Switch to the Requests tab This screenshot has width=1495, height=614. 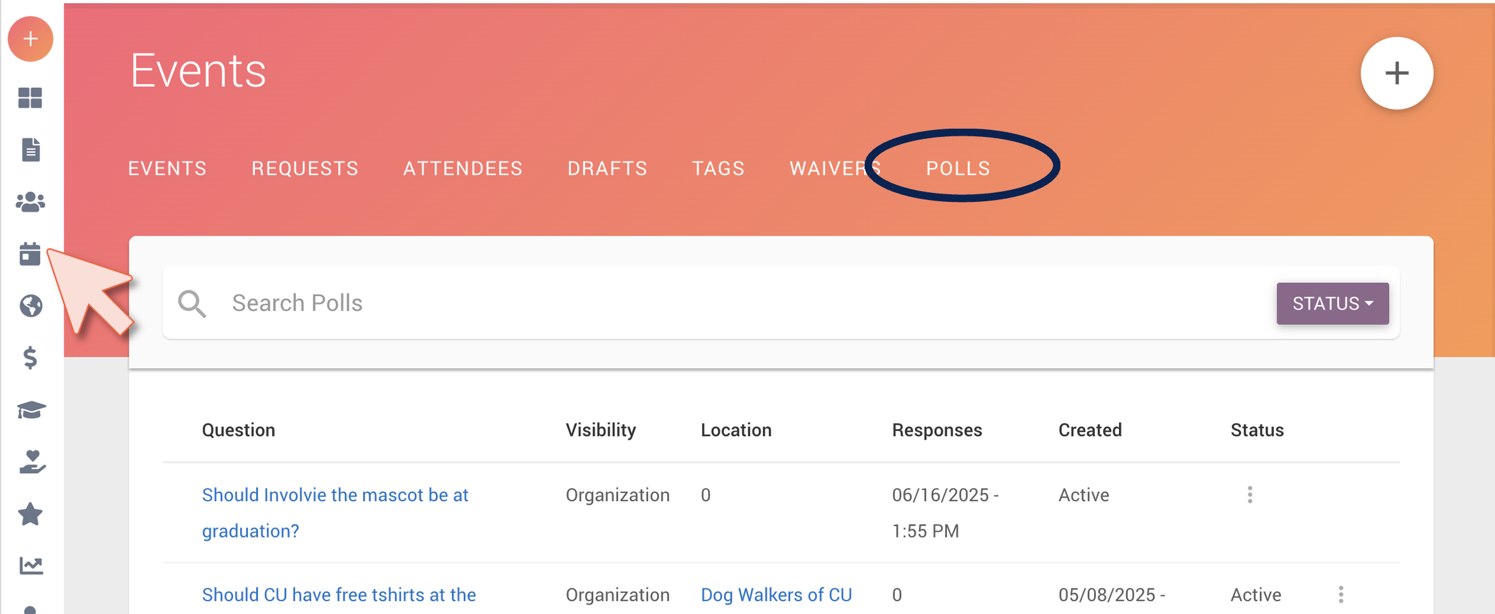click(305, 168)
